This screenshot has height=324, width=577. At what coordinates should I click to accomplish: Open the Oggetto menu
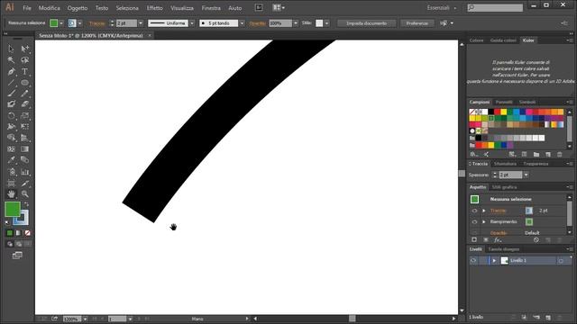click(x=78, y=8)
